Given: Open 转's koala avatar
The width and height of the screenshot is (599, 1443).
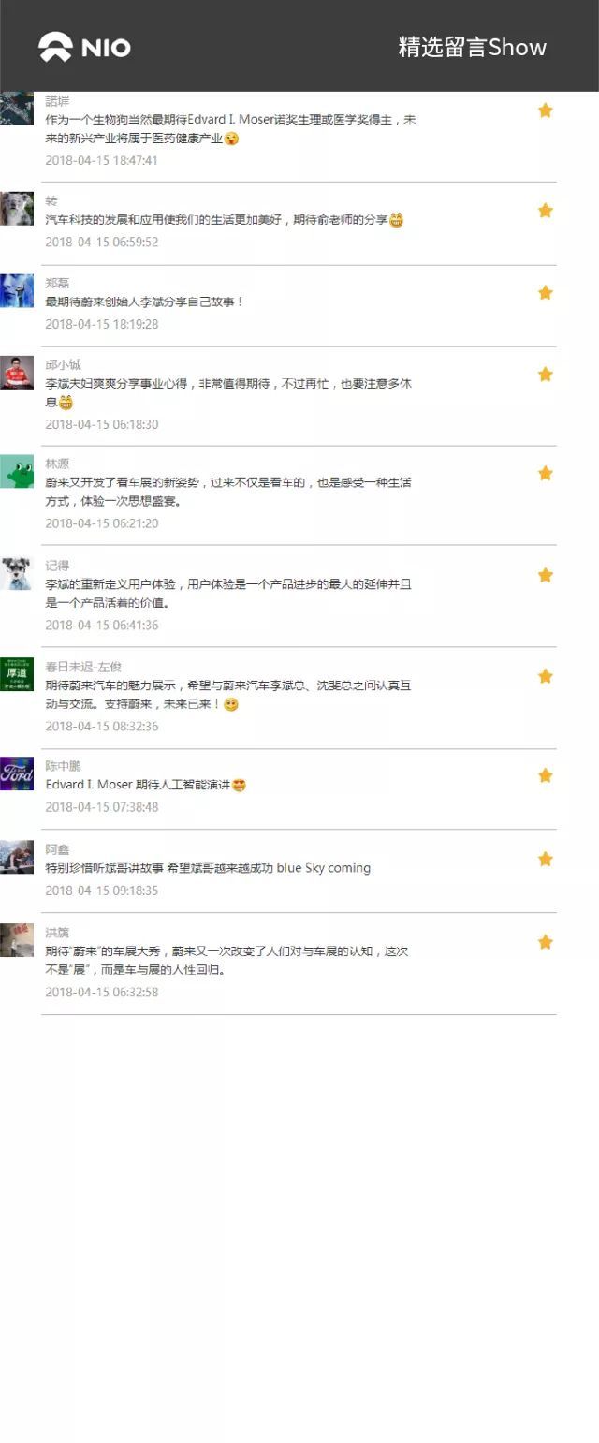Looking at the screenshot, I should click(17, 209).
